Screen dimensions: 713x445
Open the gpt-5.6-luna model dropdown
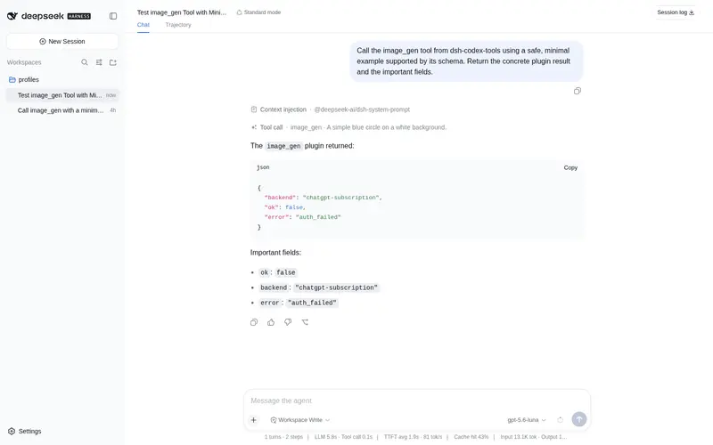click(x=527, y=420)
